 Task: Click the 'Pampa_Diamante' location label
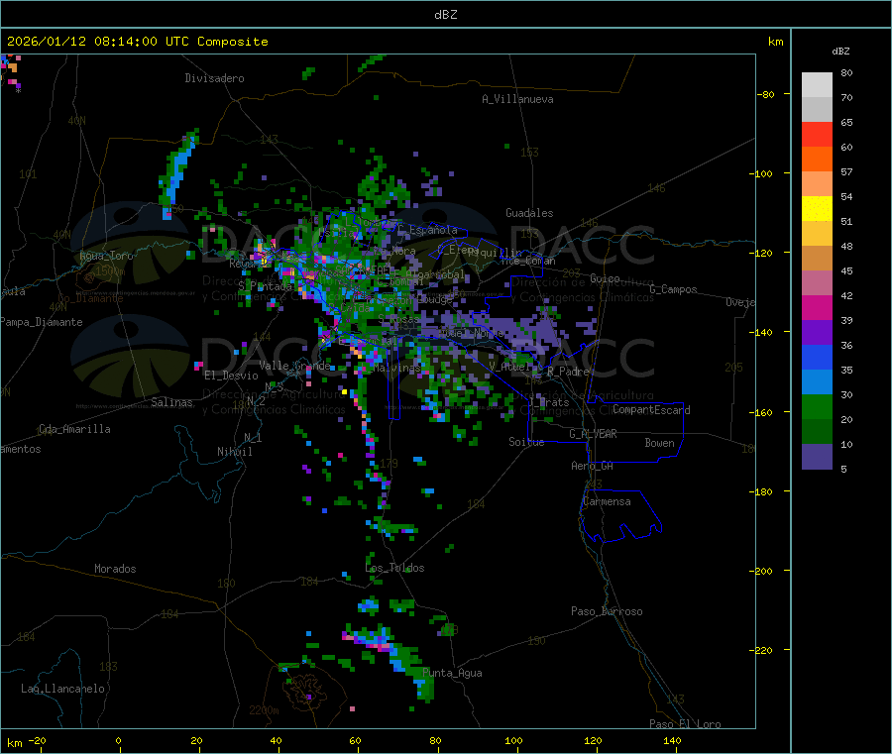[x=42, y=322]
